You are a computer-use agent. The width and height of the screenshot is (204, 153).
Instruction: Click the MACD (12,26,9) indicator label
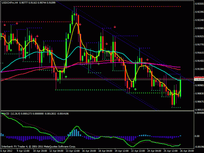point(11,114)
